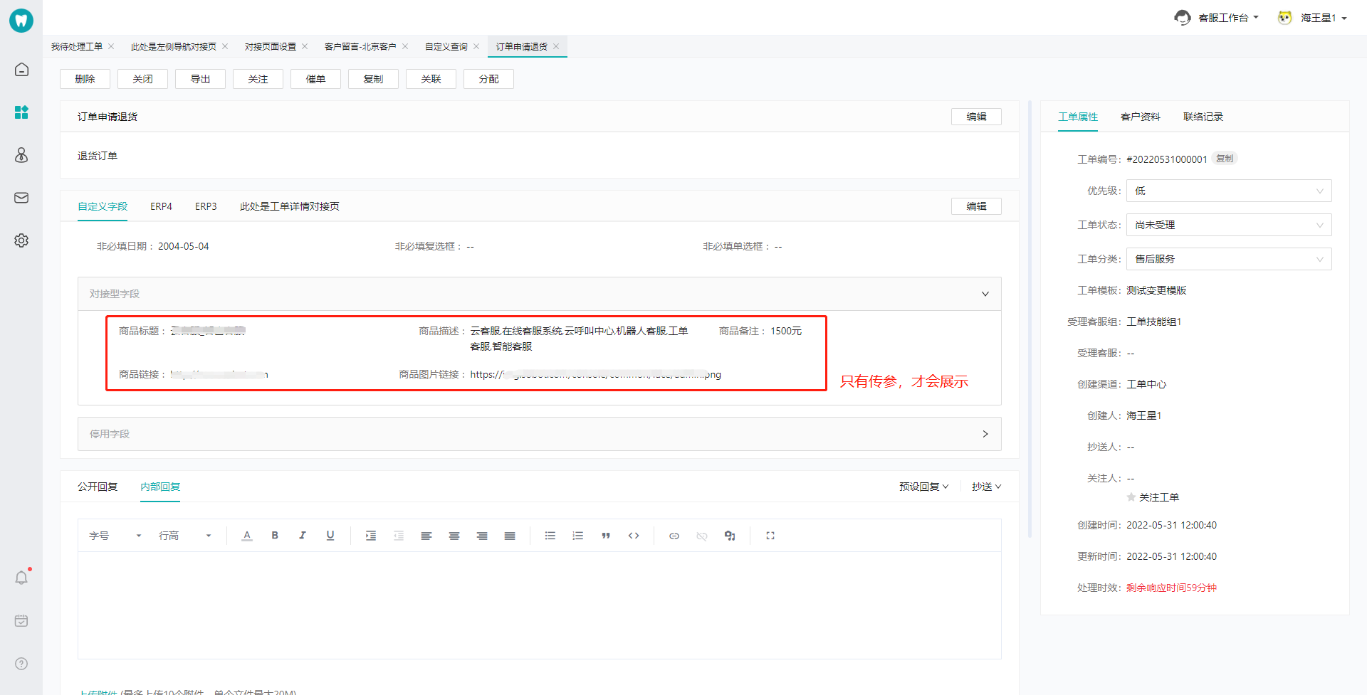Open the calendar task icon in sidebar
This screenshot has height=695, width=1367.
pos(21,621)
